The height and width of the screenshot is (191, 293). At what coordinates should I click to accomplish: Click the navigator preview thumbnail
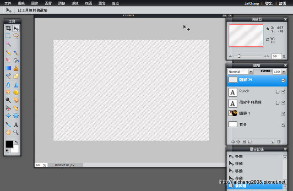tap(246, 36)
